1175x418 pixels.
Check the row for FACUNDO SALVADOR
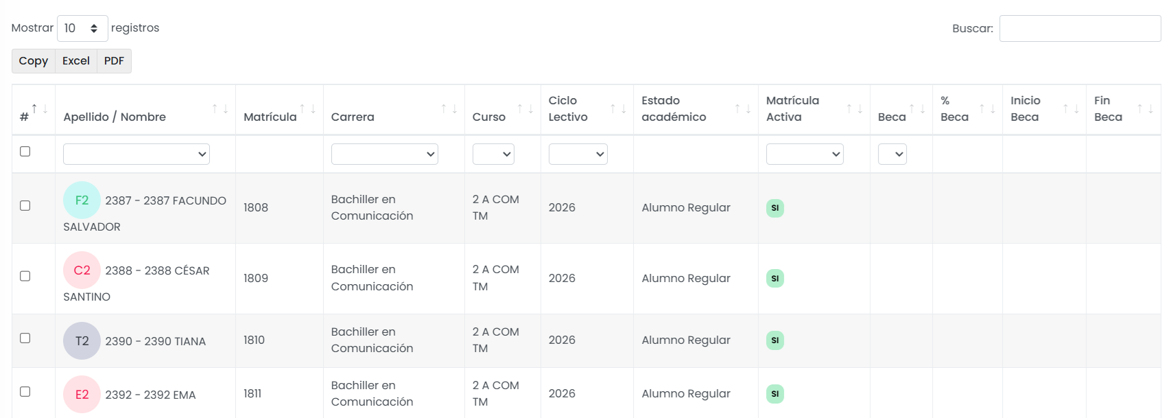(x=25, y=205)
